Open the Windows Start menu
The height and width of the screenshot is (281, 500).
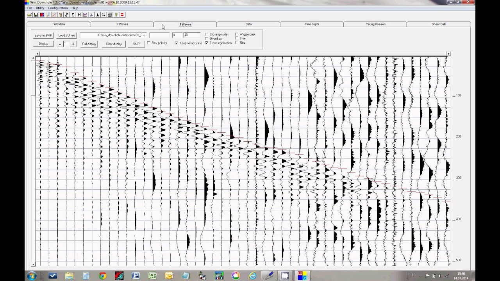click(x=32, y=276)
